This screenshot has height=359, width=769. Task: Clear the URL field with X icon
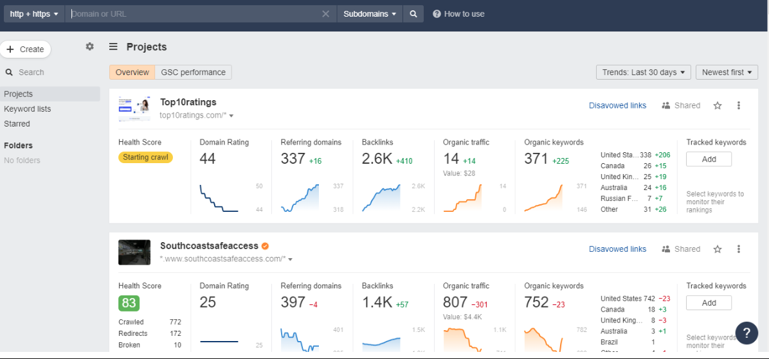325,14
